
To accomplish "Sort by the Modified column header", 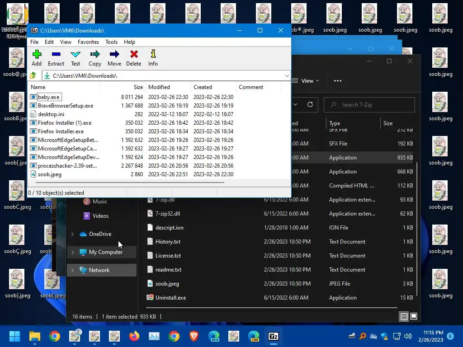I will tap(168, 87).
